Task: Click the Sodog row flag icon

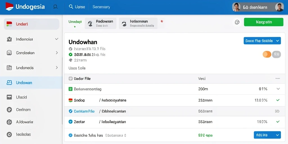Action: pyautogui.click(x=71, y=100)
